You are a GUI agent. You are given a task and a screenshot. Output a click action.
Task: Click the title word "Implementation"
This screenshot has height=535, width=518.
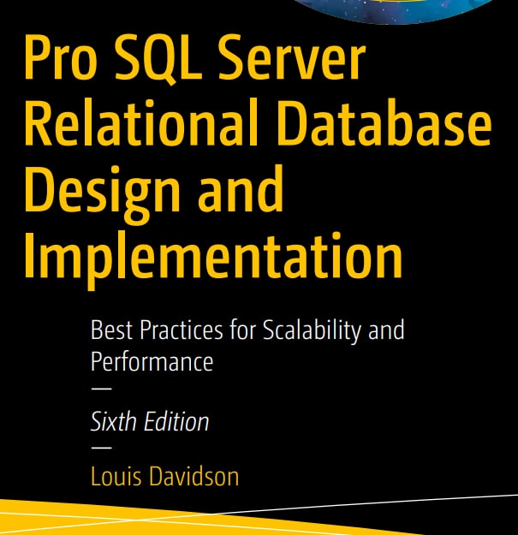click(213, 259)
